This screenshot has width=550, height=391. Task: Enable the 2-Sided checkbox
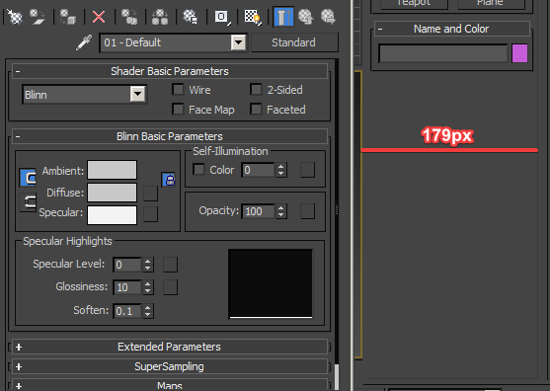[256, 90]
